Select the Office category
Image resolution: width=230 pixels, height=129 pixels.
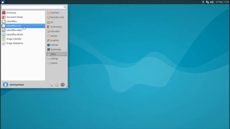click(x=57, y=54)
